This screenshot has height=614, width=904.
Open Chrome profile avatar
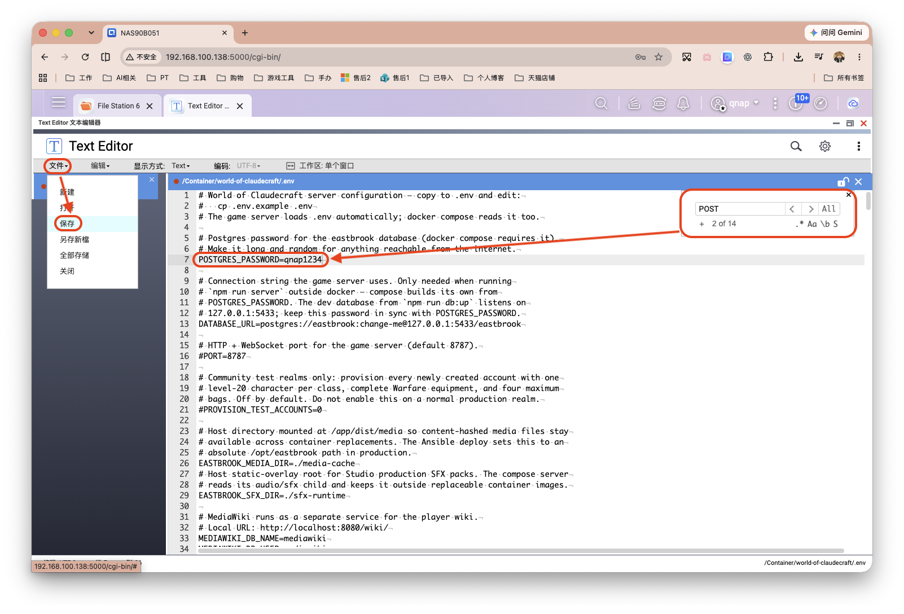[x=839, y=57]
